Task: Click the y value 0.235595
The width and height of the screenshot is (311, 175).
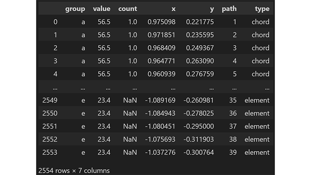Action: pos(200,35)
